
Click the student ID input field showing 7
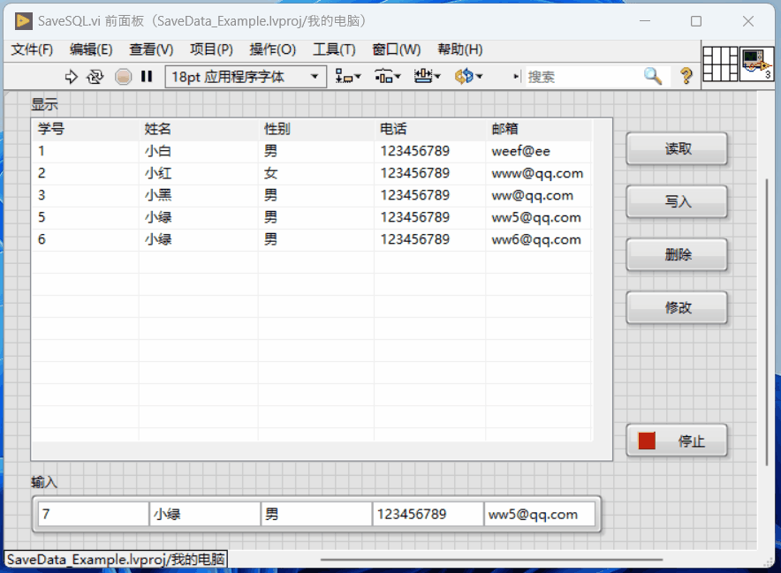(91, 513)
